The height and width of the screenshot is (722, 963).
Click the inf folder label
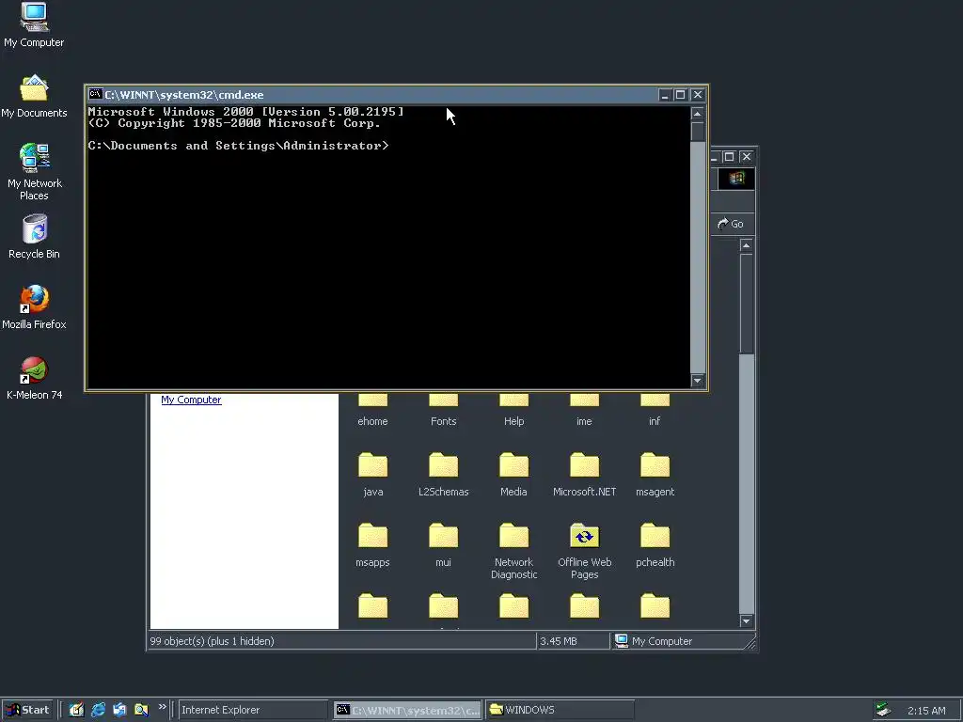pyautogui.click(x=655, y=421)
